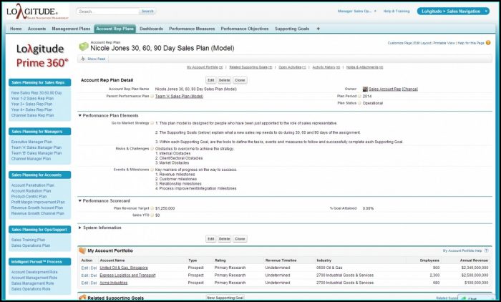Click the Change owner link
Screen dimensions: 501x302
click(x=410, y=89)
